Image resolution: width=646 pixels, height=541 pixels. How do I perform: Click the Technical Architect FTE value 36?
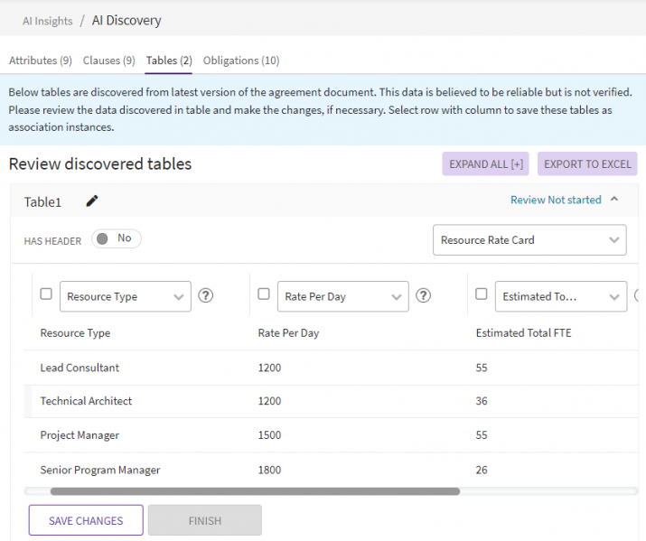pos(482,401)
